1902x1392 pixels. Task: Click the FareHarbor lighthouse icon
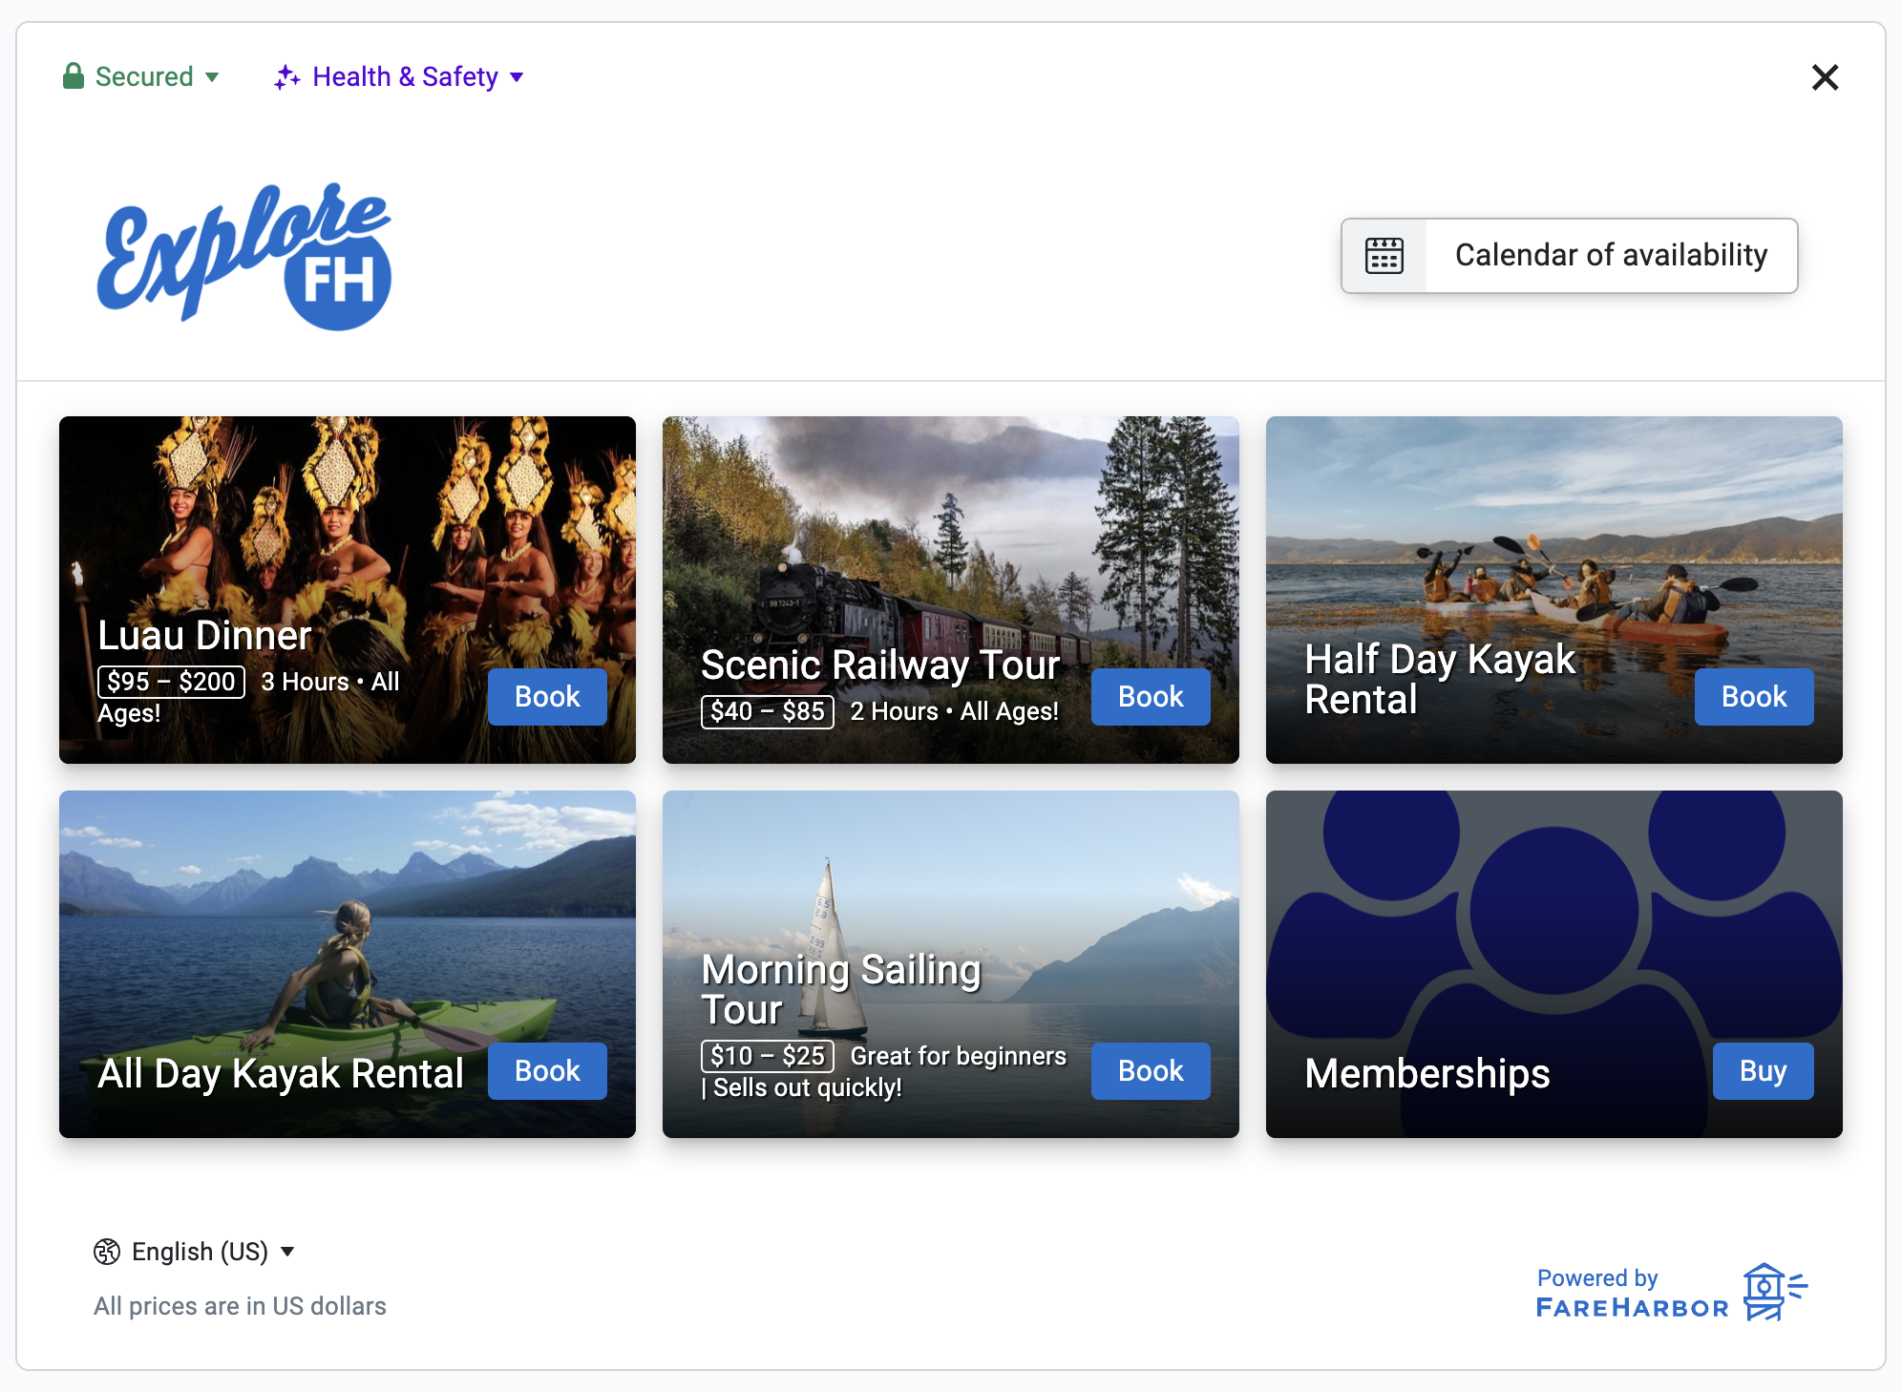pos(1774,1292)
